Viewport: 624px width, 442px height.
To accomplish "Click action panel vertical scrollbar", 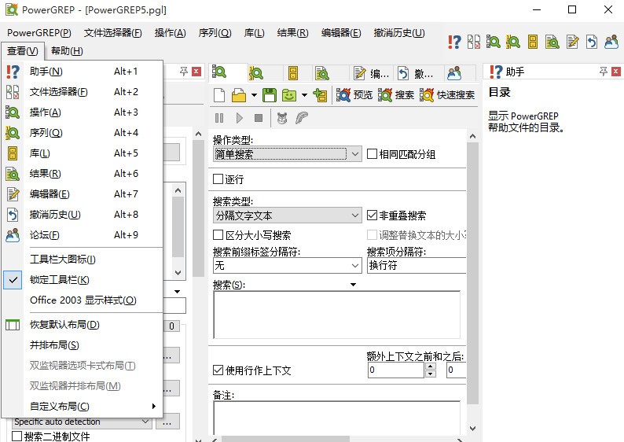I will tap(472, 273).
